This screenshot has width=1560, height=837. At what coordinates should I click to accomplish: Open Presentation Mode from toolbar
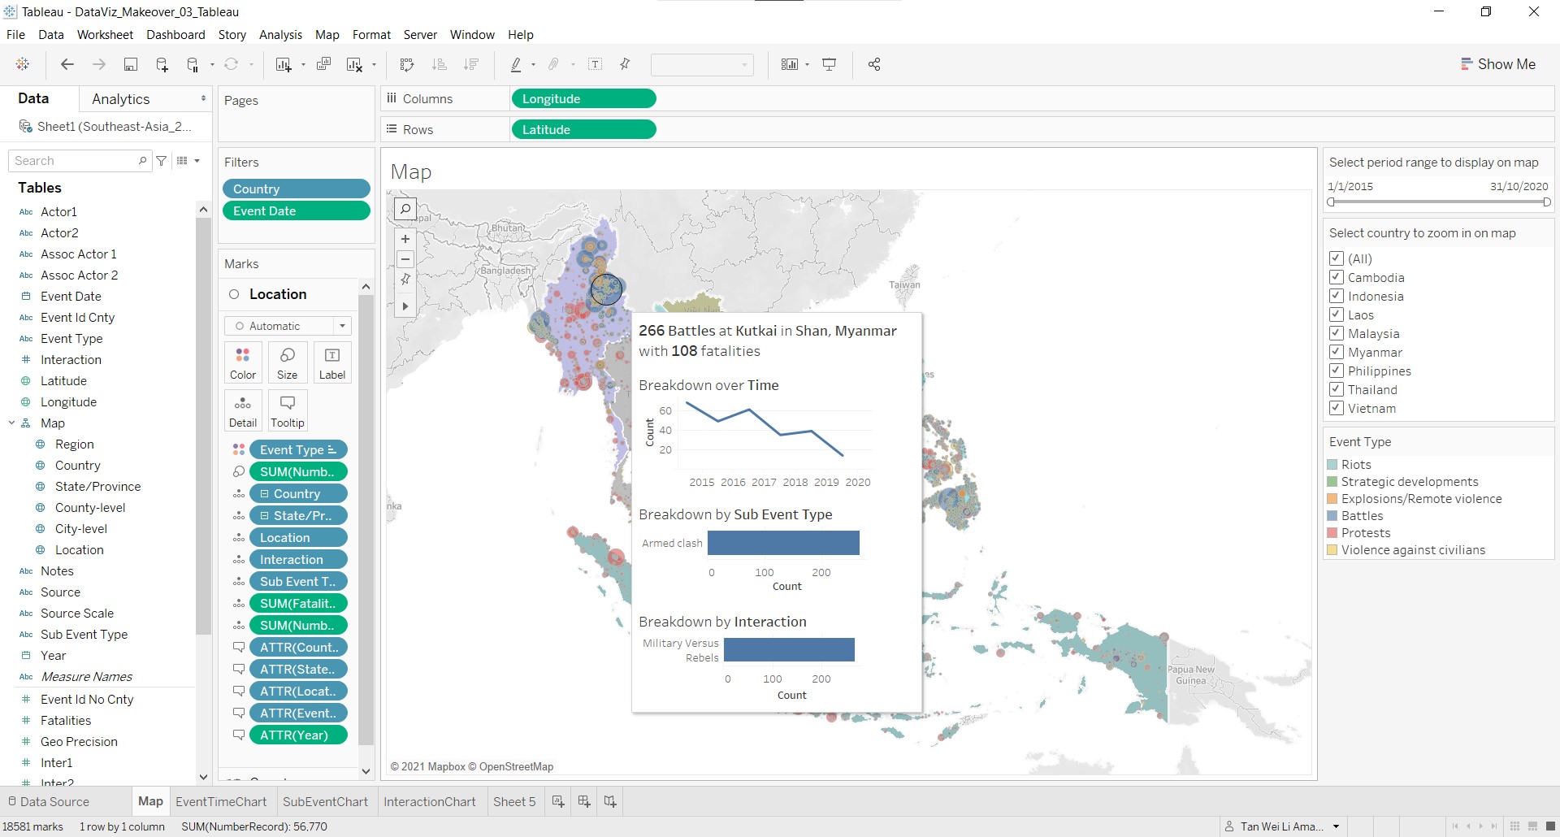(x=830, y=65)
